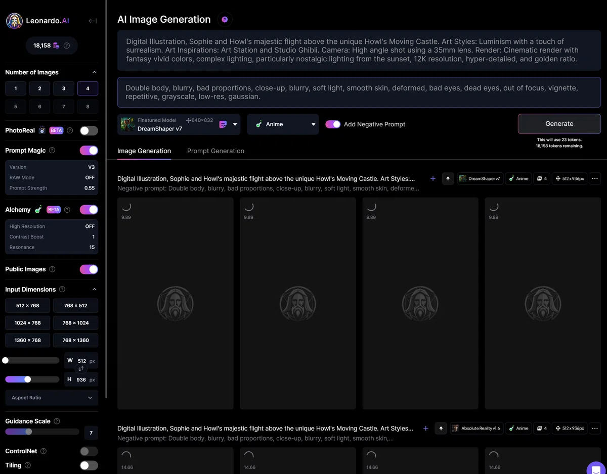Viewport: 607px width, 474px height.
Task: Open the three-dot menu in the DreamShaper v7 row
Action: 595,178
